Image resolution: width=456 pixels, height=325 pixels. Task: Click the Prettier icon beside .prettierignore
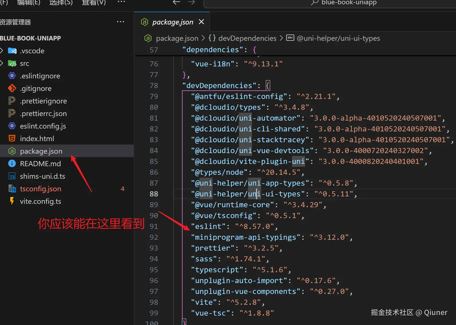(x=12, y=101)
